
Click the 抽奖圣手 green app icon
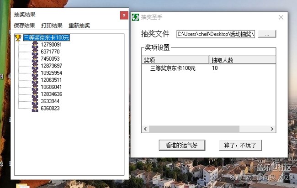(x=135, y=17)
